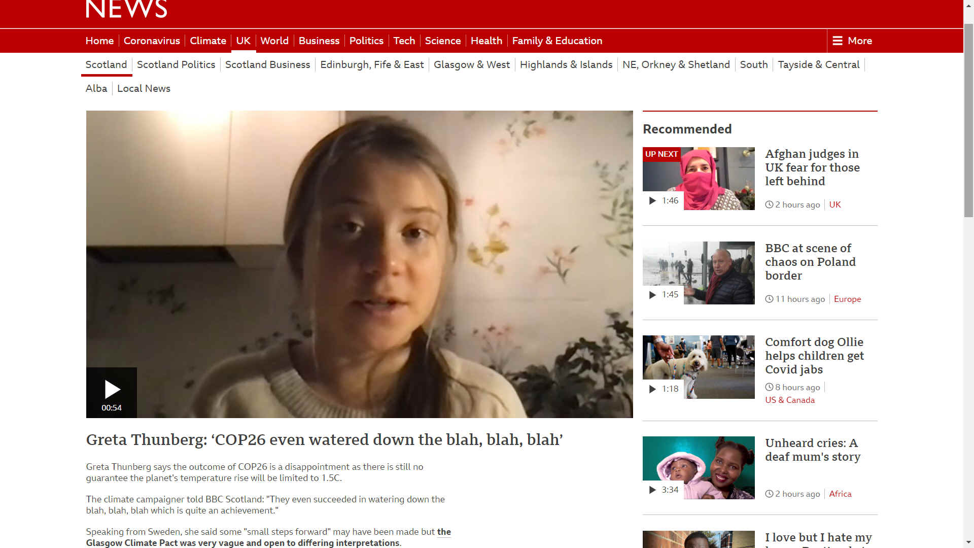Select the Scotland sub-navigation tab

pos(106,64)
